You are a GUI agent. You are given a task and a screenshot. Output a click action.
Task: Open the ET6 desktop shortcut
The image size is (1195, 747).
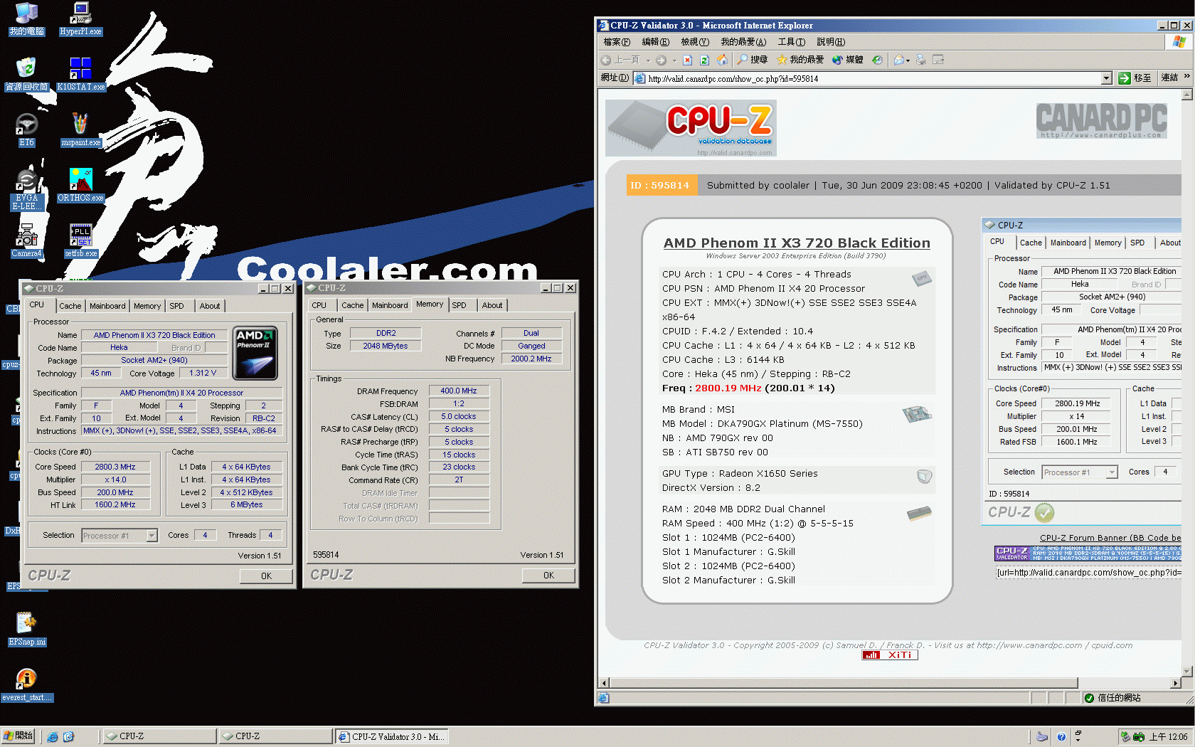tap(26, 129)
